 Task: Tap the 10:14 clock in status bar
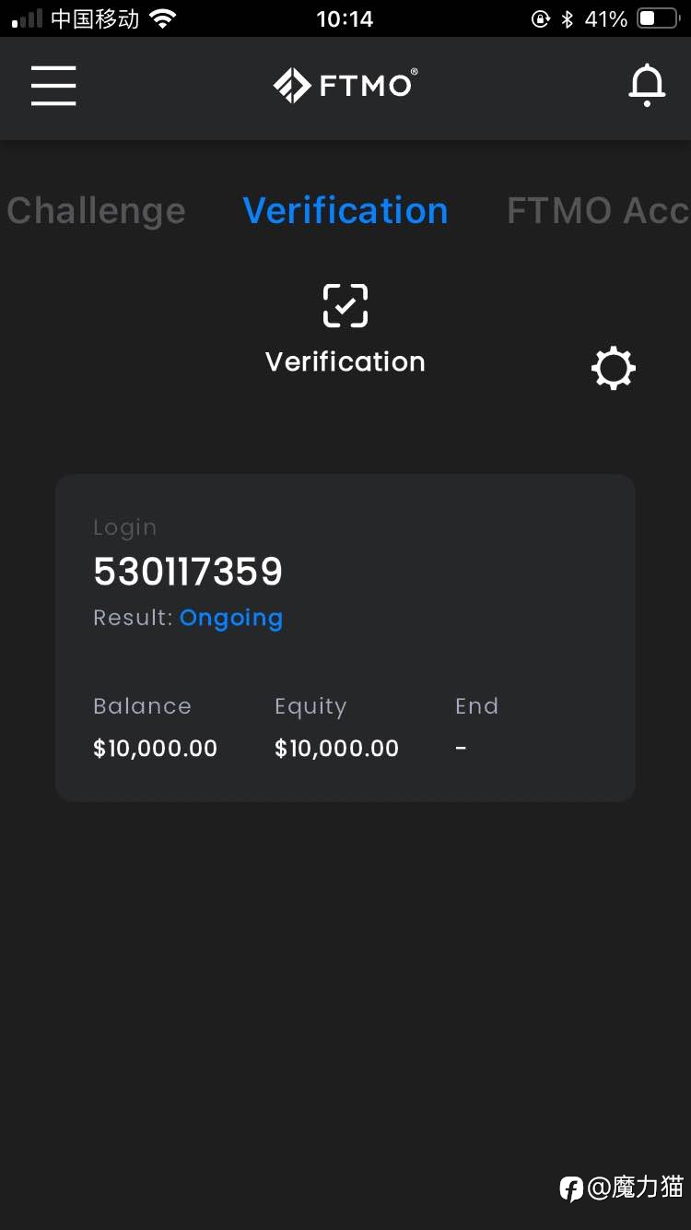(345, 18)
